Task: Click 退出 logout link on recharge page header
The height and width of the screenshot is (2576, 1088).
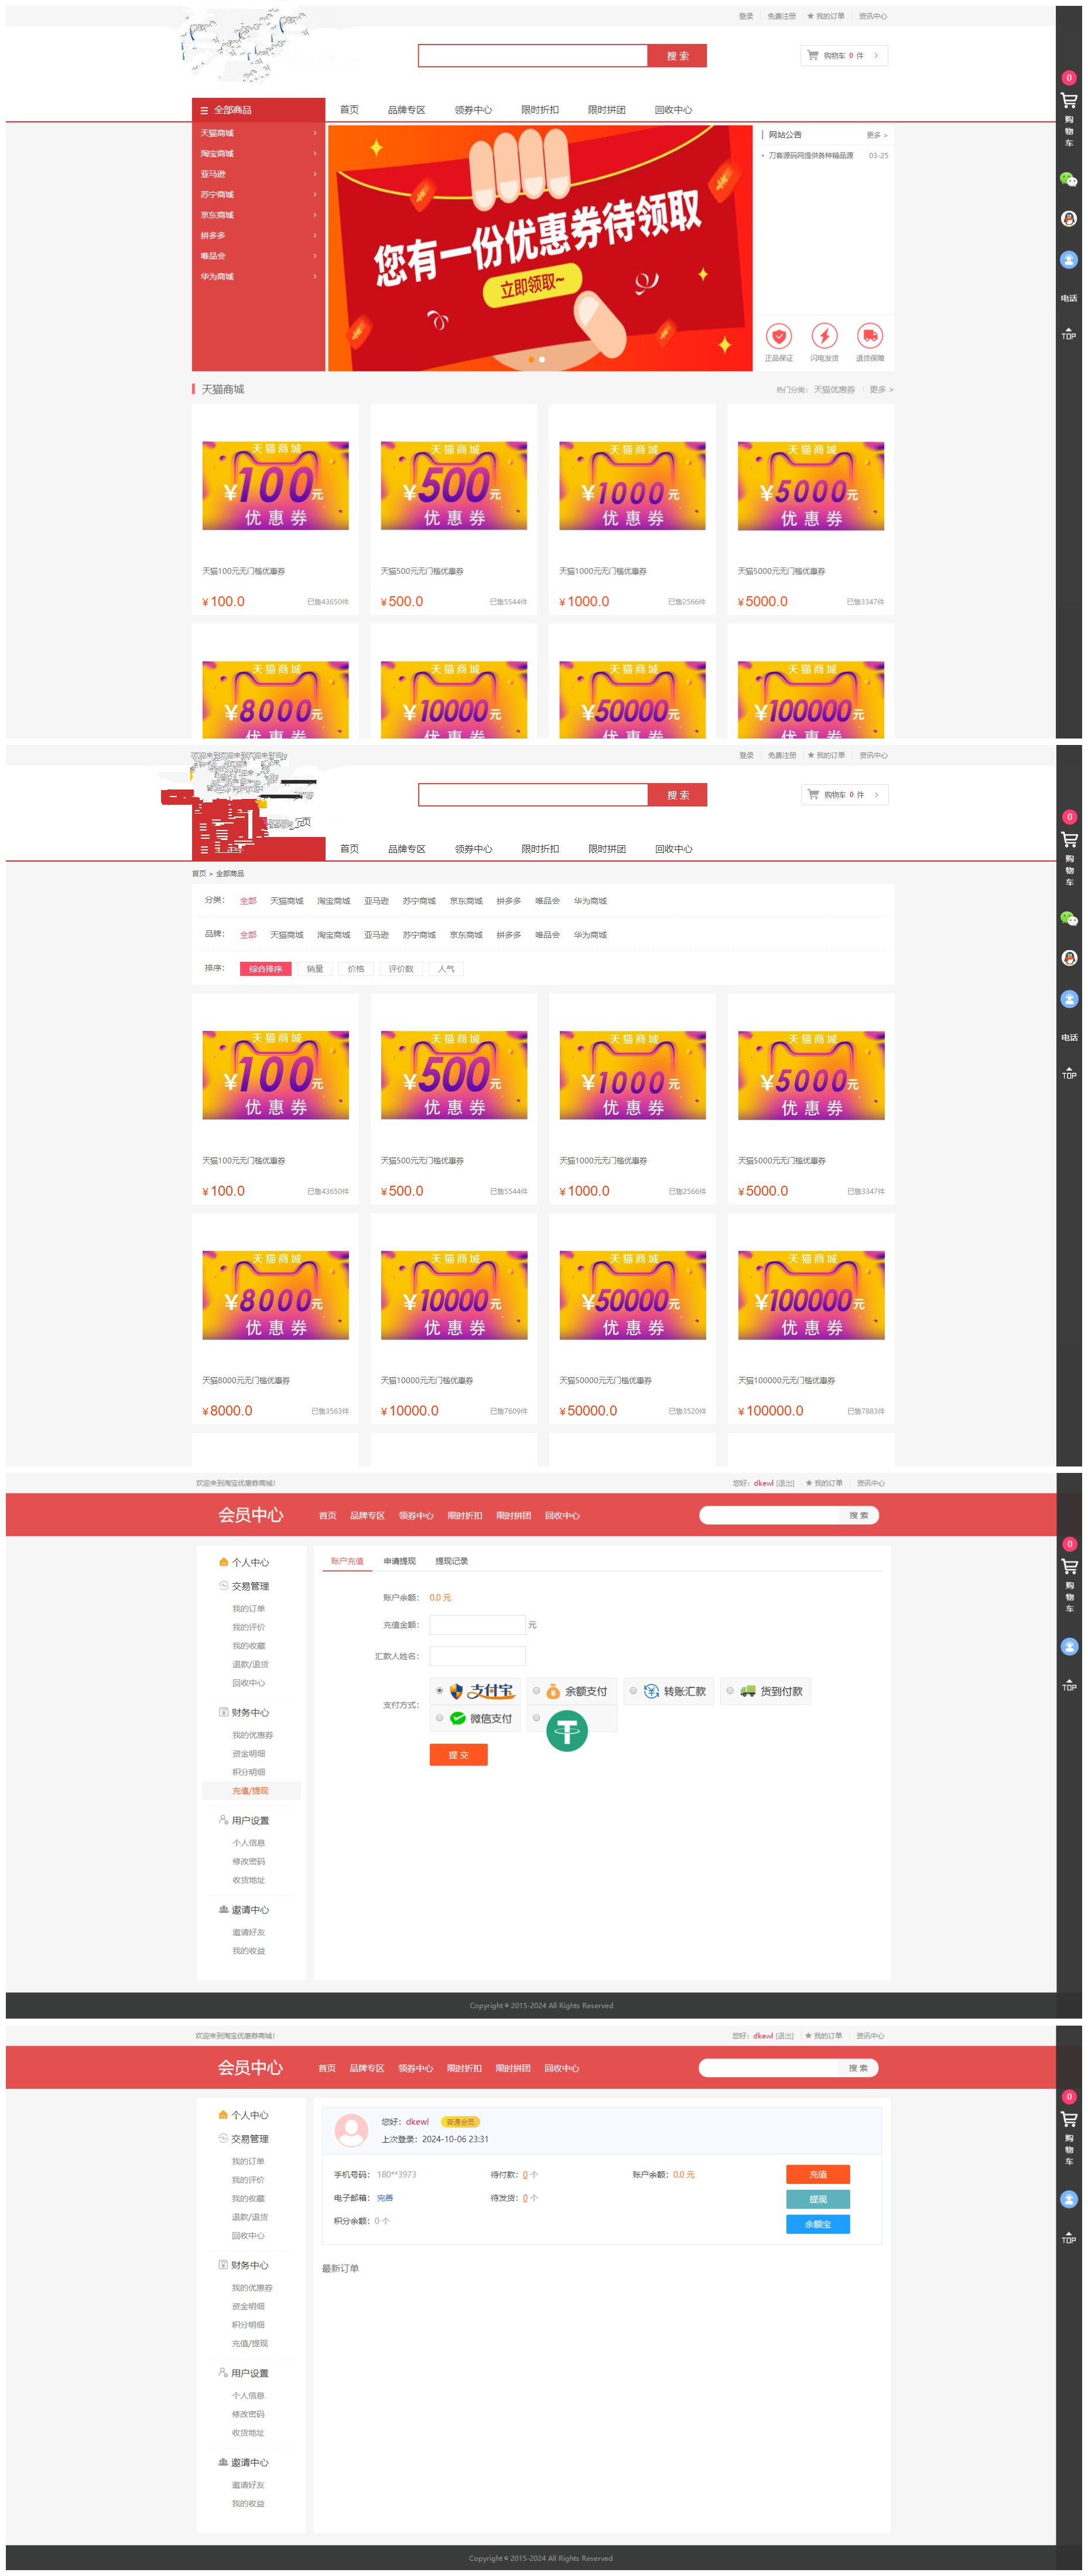Action: [x=785, y=1483]
